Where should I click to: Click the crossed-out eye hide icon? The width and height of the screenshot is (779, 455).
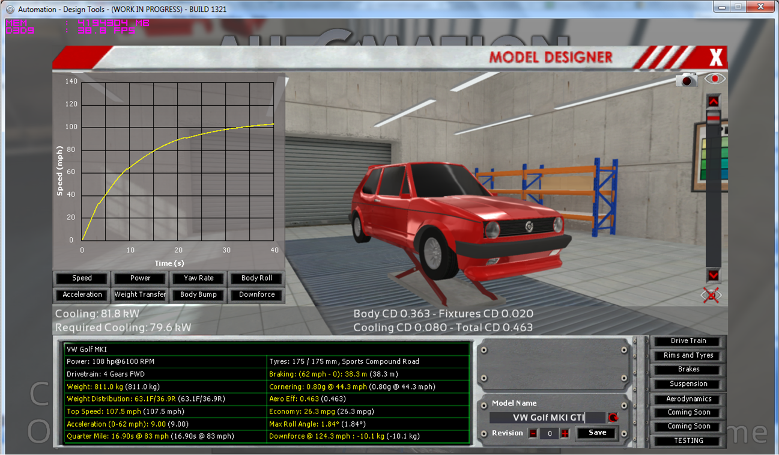[711, 295]
